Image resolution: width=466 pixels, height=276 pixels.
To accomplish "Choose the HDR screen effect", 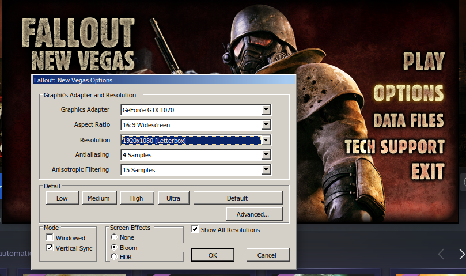I will [115, 256].
